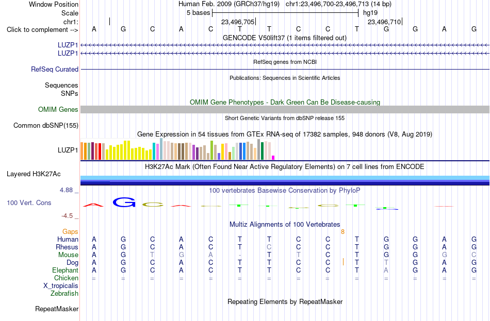Click the "100 Vert. Cons" track label

[x=29, y=202]
